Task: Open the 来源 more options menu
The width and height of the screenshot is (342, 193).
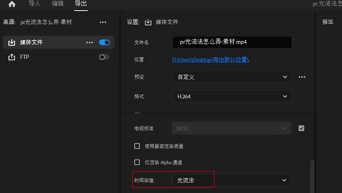Action: pyautogui.click(x=103, y=22)
